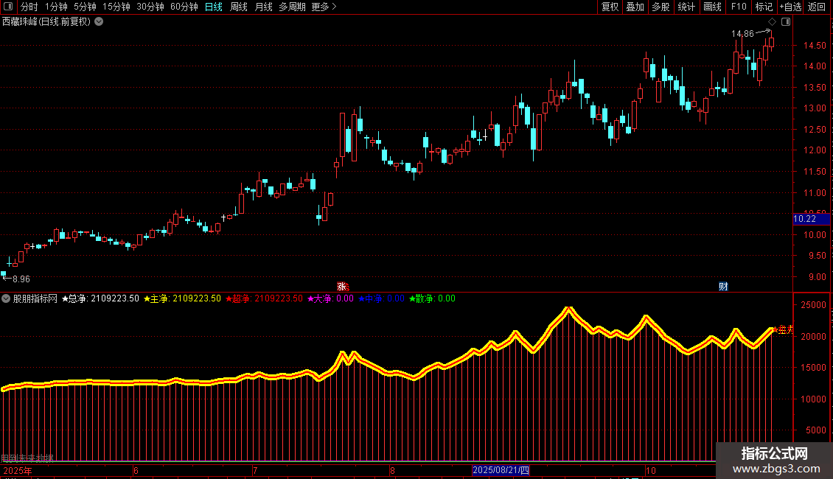Viewport: 833px width, 479px height.
Task: Switch to the 30分钟 period
Action: click(150, 7)
